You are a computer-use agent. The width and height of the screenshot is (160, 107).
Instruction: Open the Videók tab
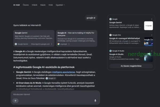(x=34, y=5)
